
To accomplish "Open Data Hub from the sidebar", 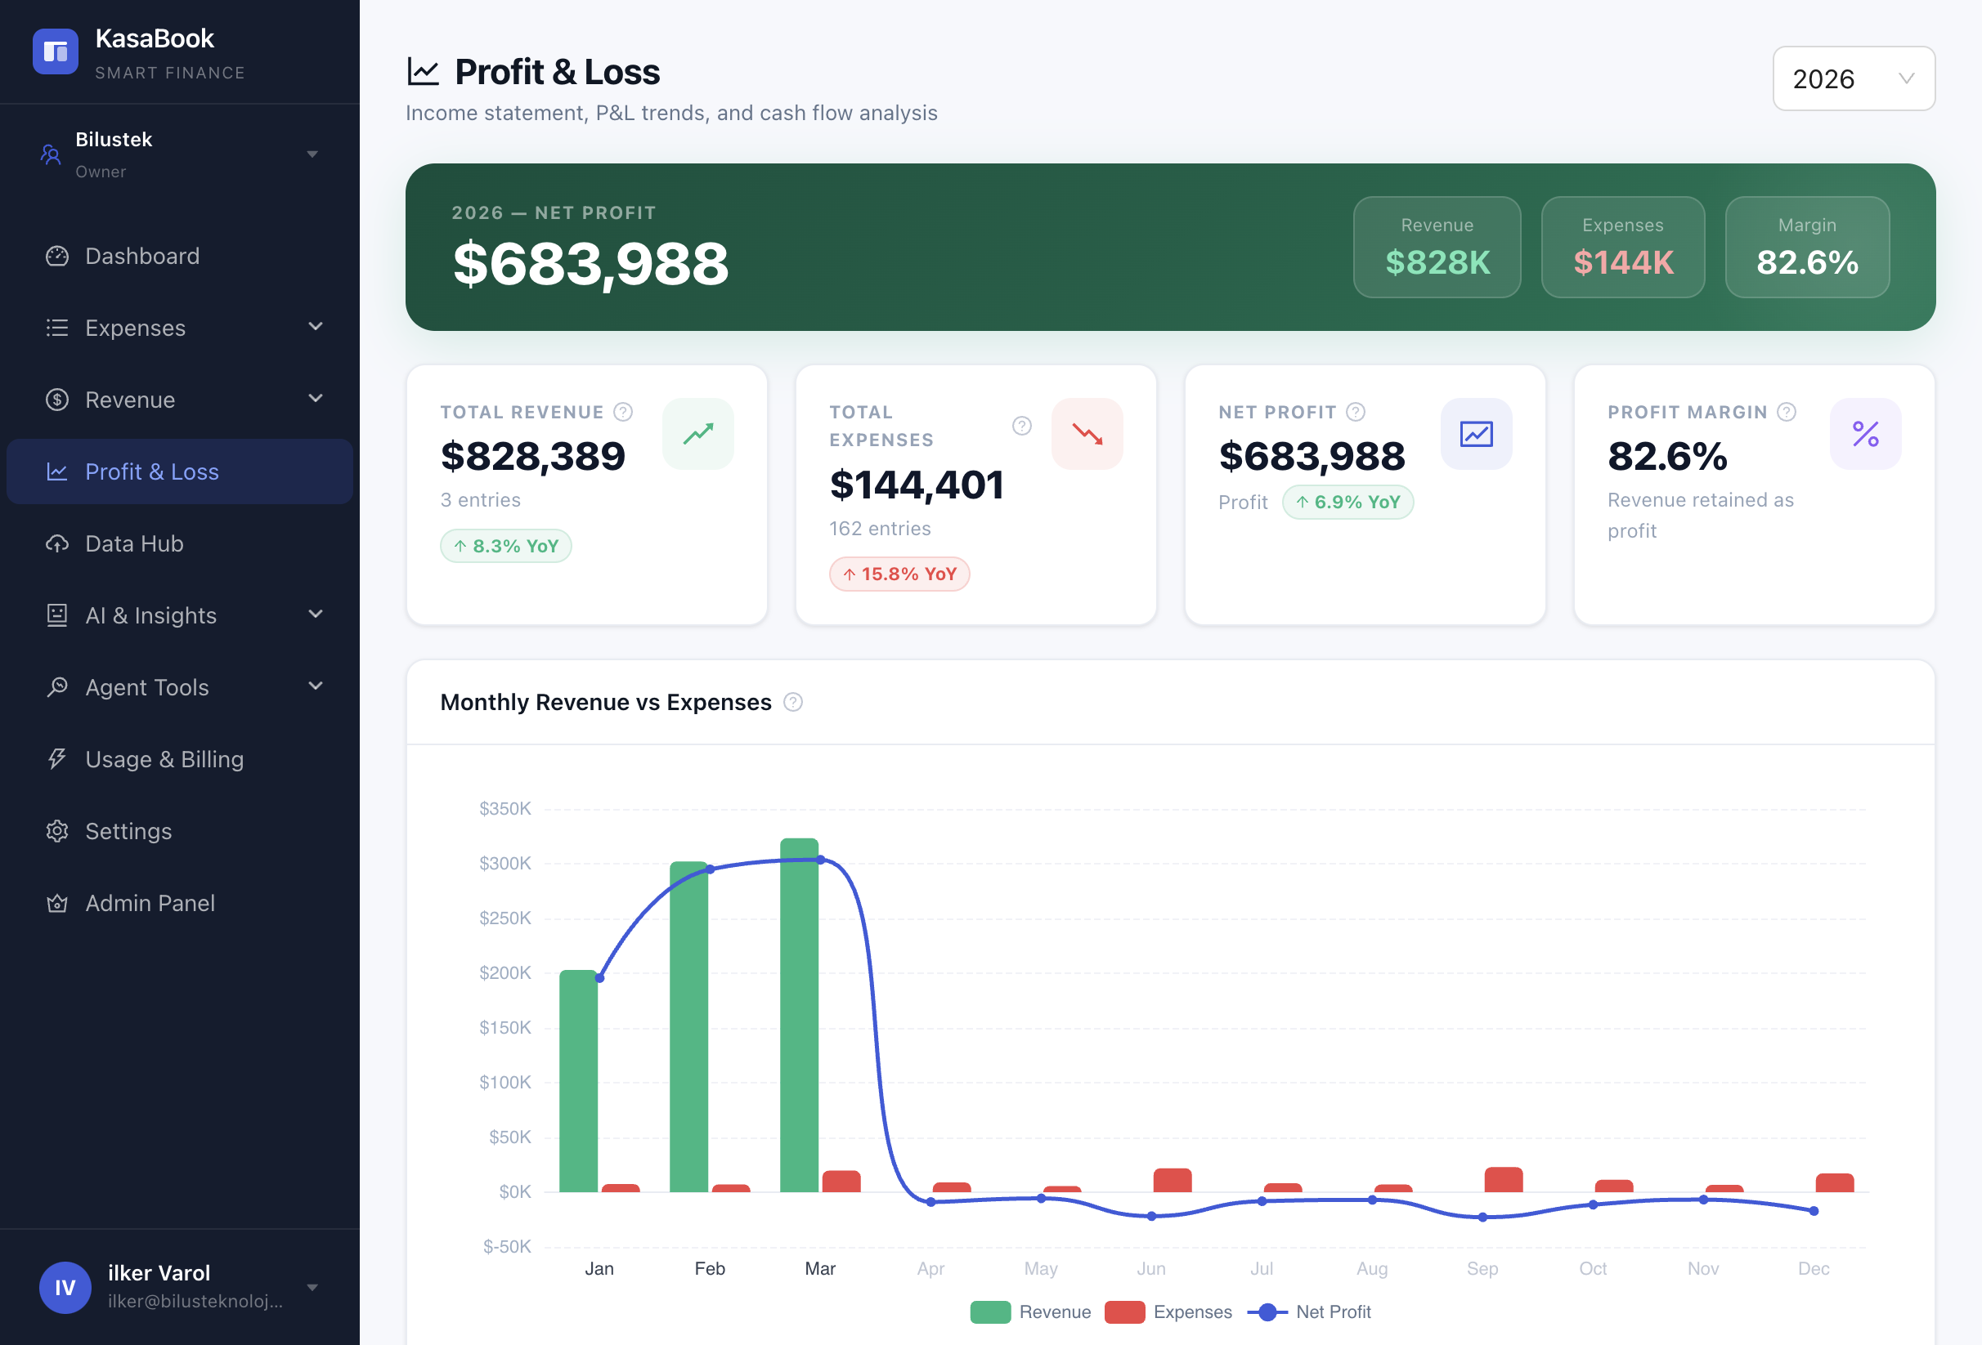I will (x=135, y=543).
